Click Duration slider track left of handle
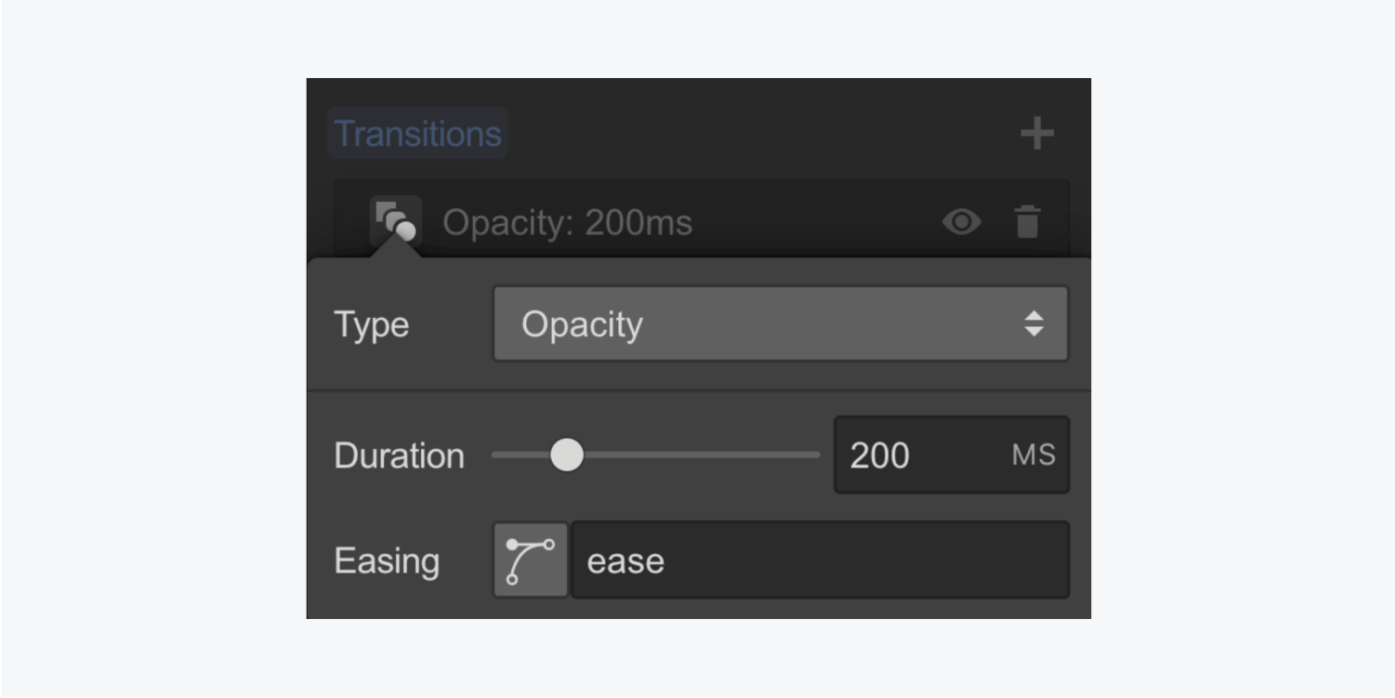Image resolution: width=1395 pixels, height=698 pixels. [519, 455]
